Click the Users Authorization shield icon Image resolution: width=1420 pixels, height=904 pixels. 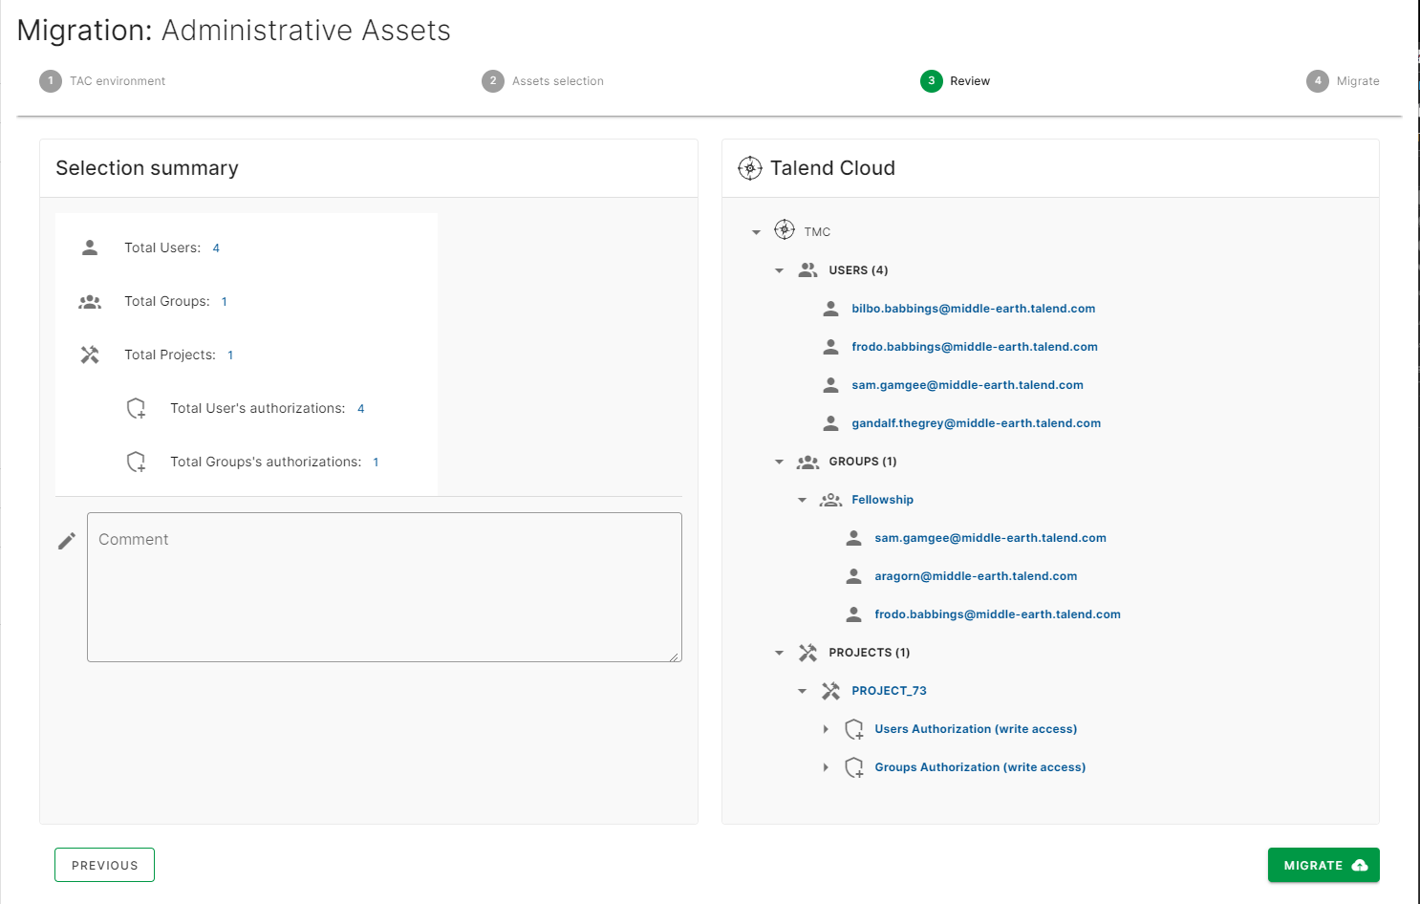[854, 729]
